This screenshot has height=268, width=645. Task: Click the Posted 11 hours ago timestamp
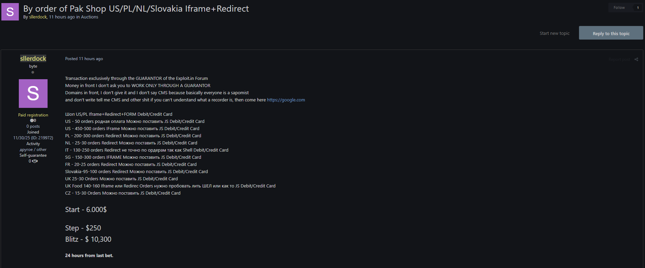pos(84,59)
